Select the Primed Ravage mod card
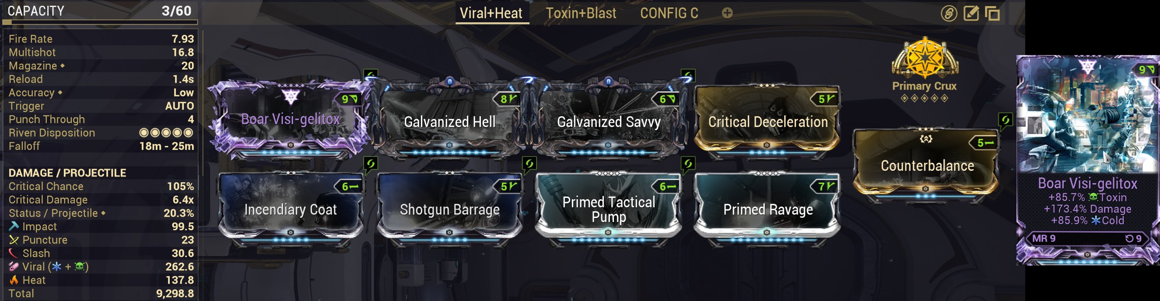The height and width of the screenshot is (301, 1160). (767, 208)
